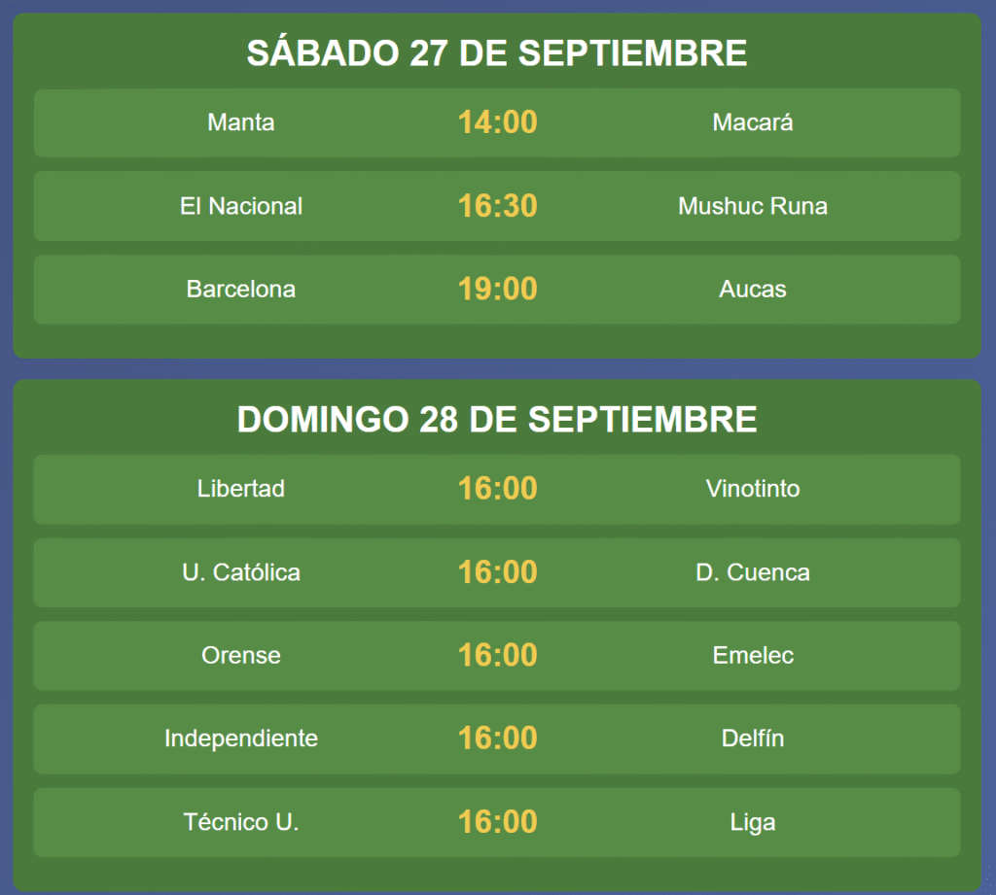Open the El Nacional team entry

point(241,206)
